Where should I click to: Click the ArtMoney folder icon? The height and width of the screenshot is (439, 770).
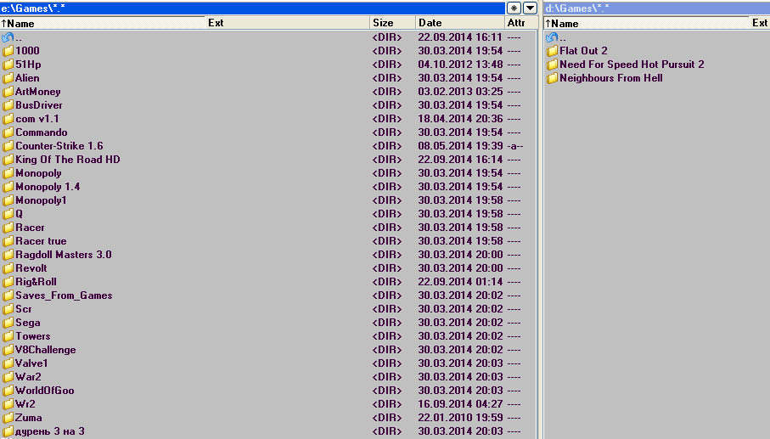(8, 92)
